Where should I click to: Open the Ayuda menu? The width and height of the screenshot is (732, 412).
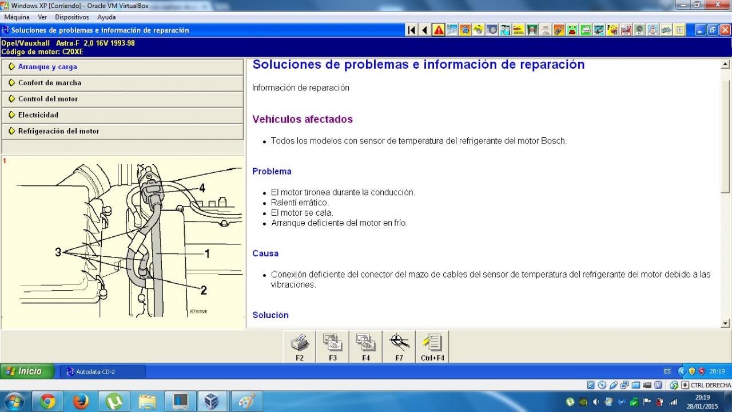pyautogui.click(x=106, y=17)
